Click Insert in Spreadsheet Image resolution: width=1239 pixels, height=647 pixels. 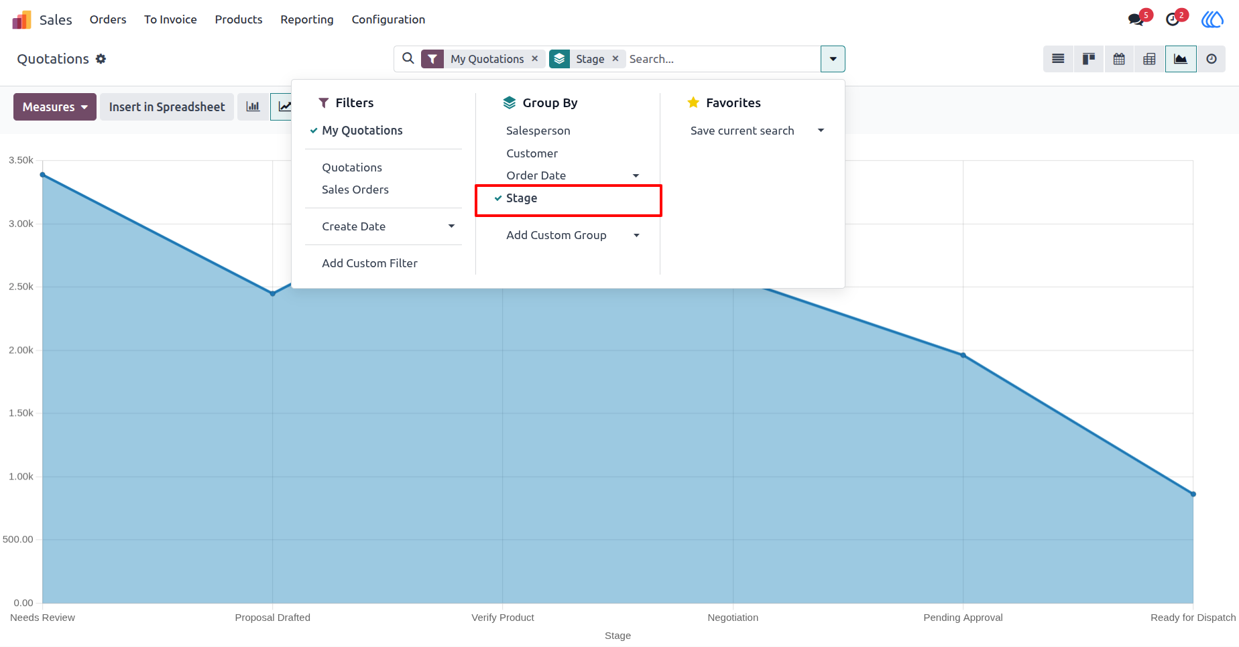click(x=167, y=107)
